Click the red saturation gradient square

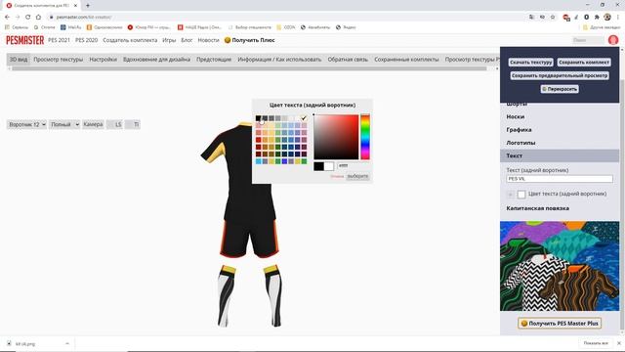pos(336,137)
